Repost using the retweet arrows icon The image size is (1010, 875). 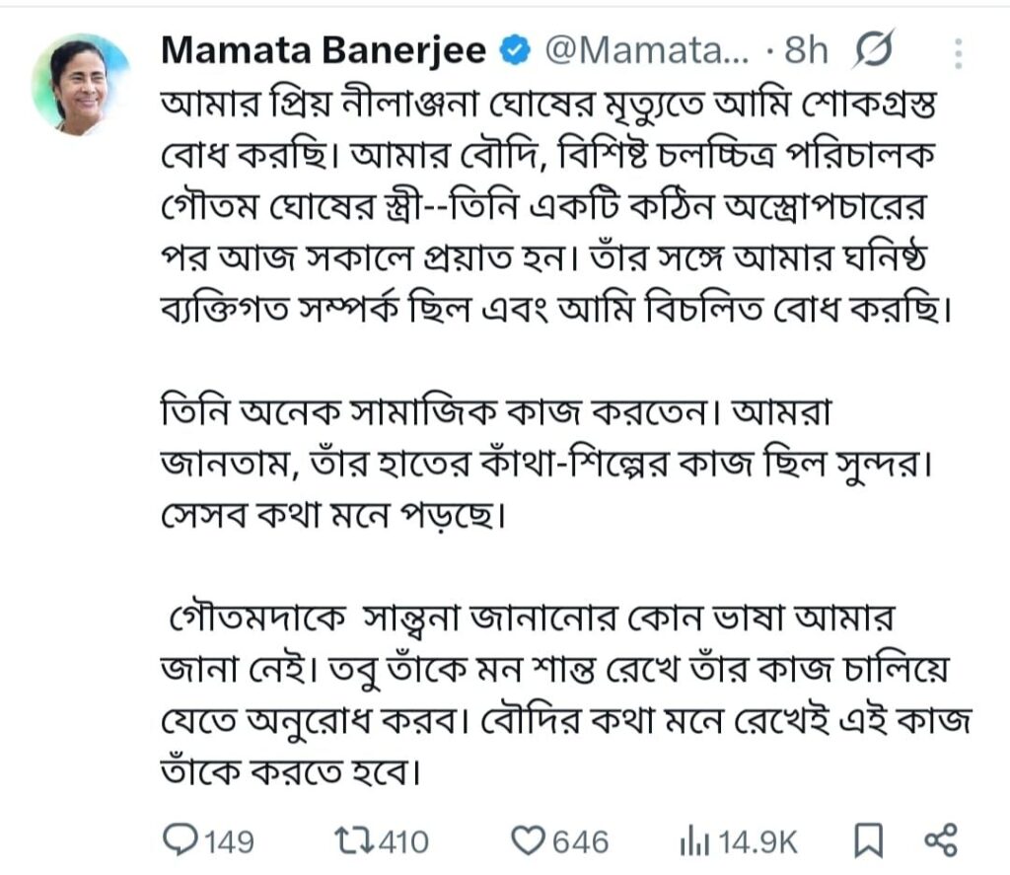[352, 840]
